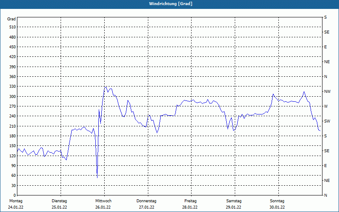Click the y-axis value "300"
The width and height of the screenshot is (339, 212).
pos(13,96)
